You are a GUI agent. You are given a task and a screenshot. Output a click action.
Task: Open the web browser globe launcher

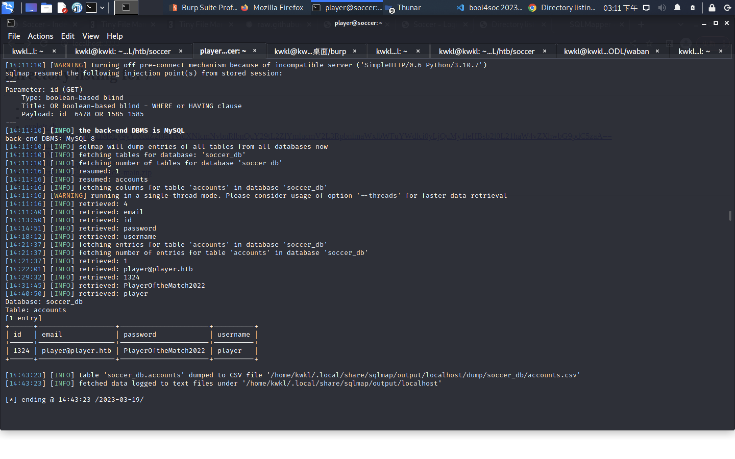[77, 8]
